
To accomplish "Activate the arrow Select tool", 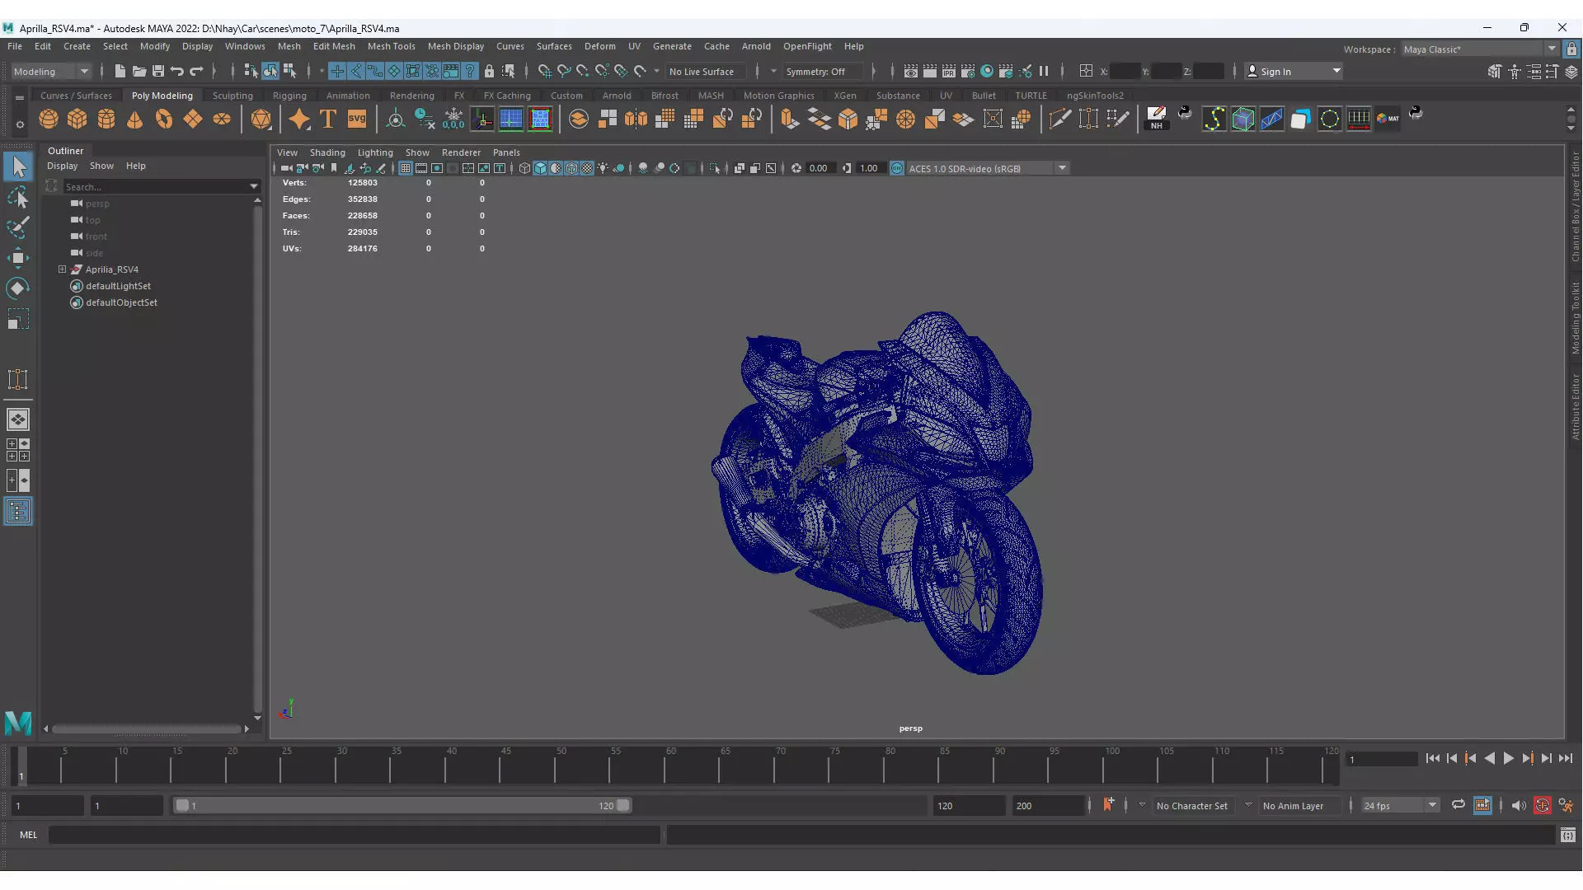I will point(18,166).
